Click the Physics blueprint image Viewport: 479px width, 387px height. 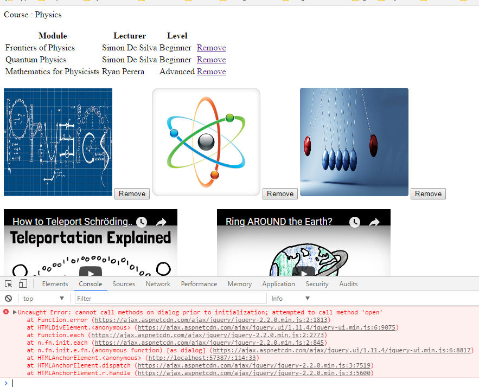pyautogui.click(x=58, y=142)
